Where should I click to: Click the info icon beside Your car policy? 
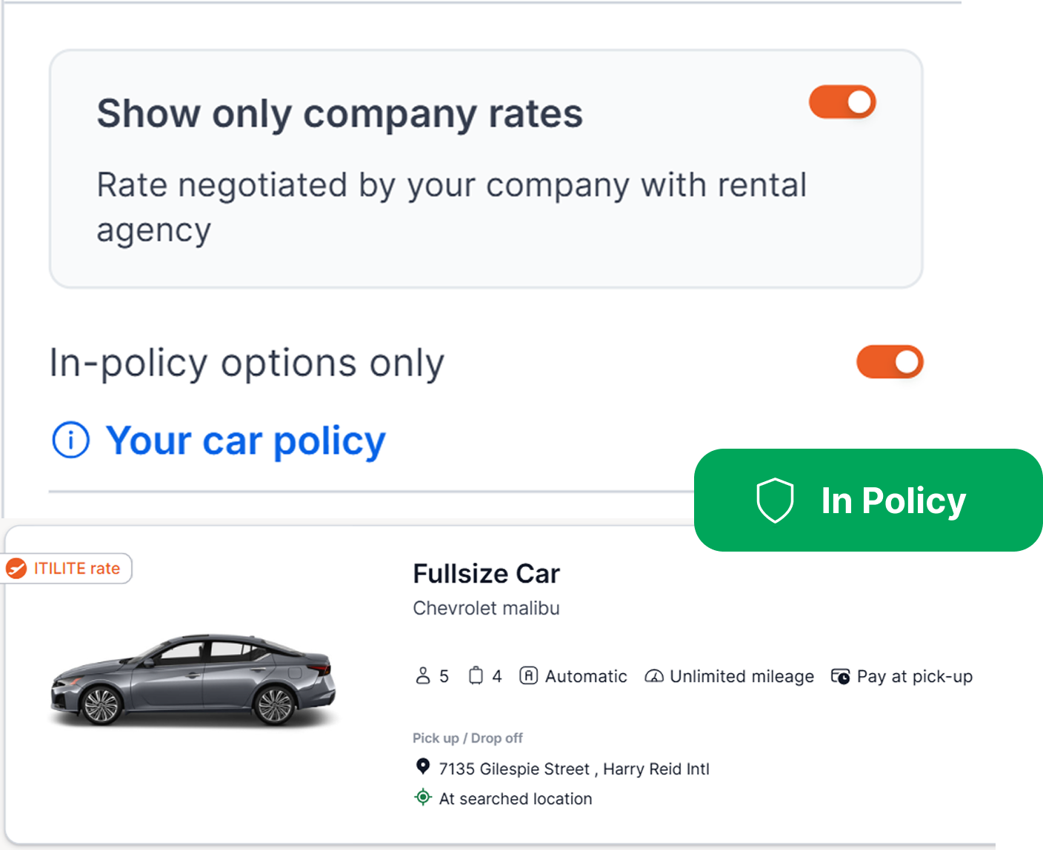point(71,441)
